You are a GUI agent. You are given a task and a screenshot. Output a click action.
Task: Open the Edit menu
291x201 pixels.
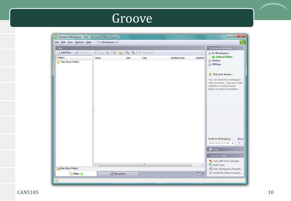[x=63, y=42]
